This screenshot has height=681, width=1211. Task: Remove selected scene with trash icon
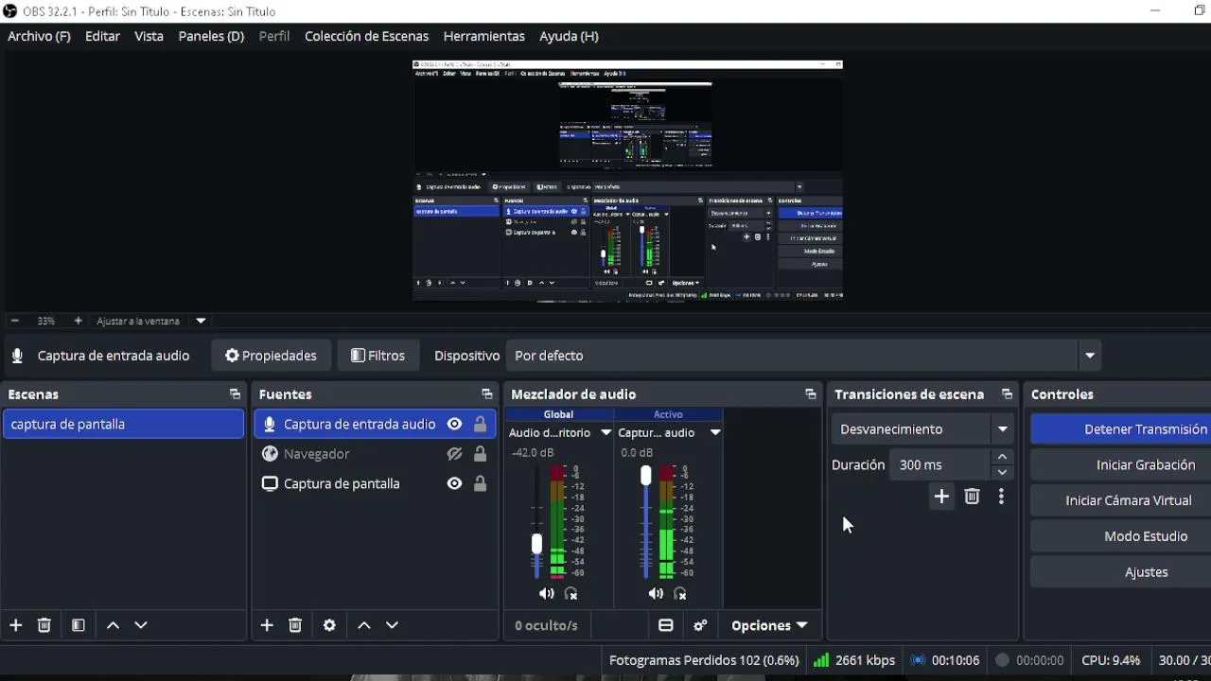(44, 625)
